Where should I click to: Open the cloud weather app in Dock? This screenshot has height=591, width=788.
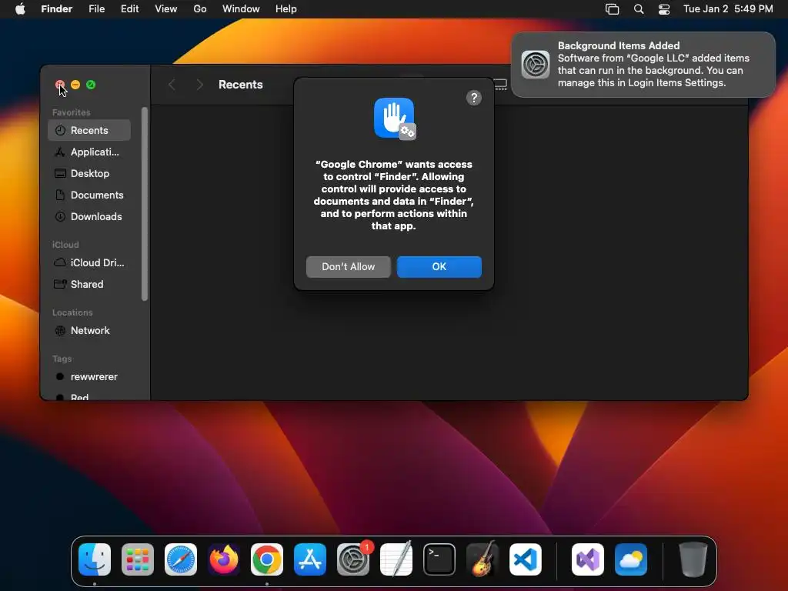pyautogui.click(x=631, y=559)
